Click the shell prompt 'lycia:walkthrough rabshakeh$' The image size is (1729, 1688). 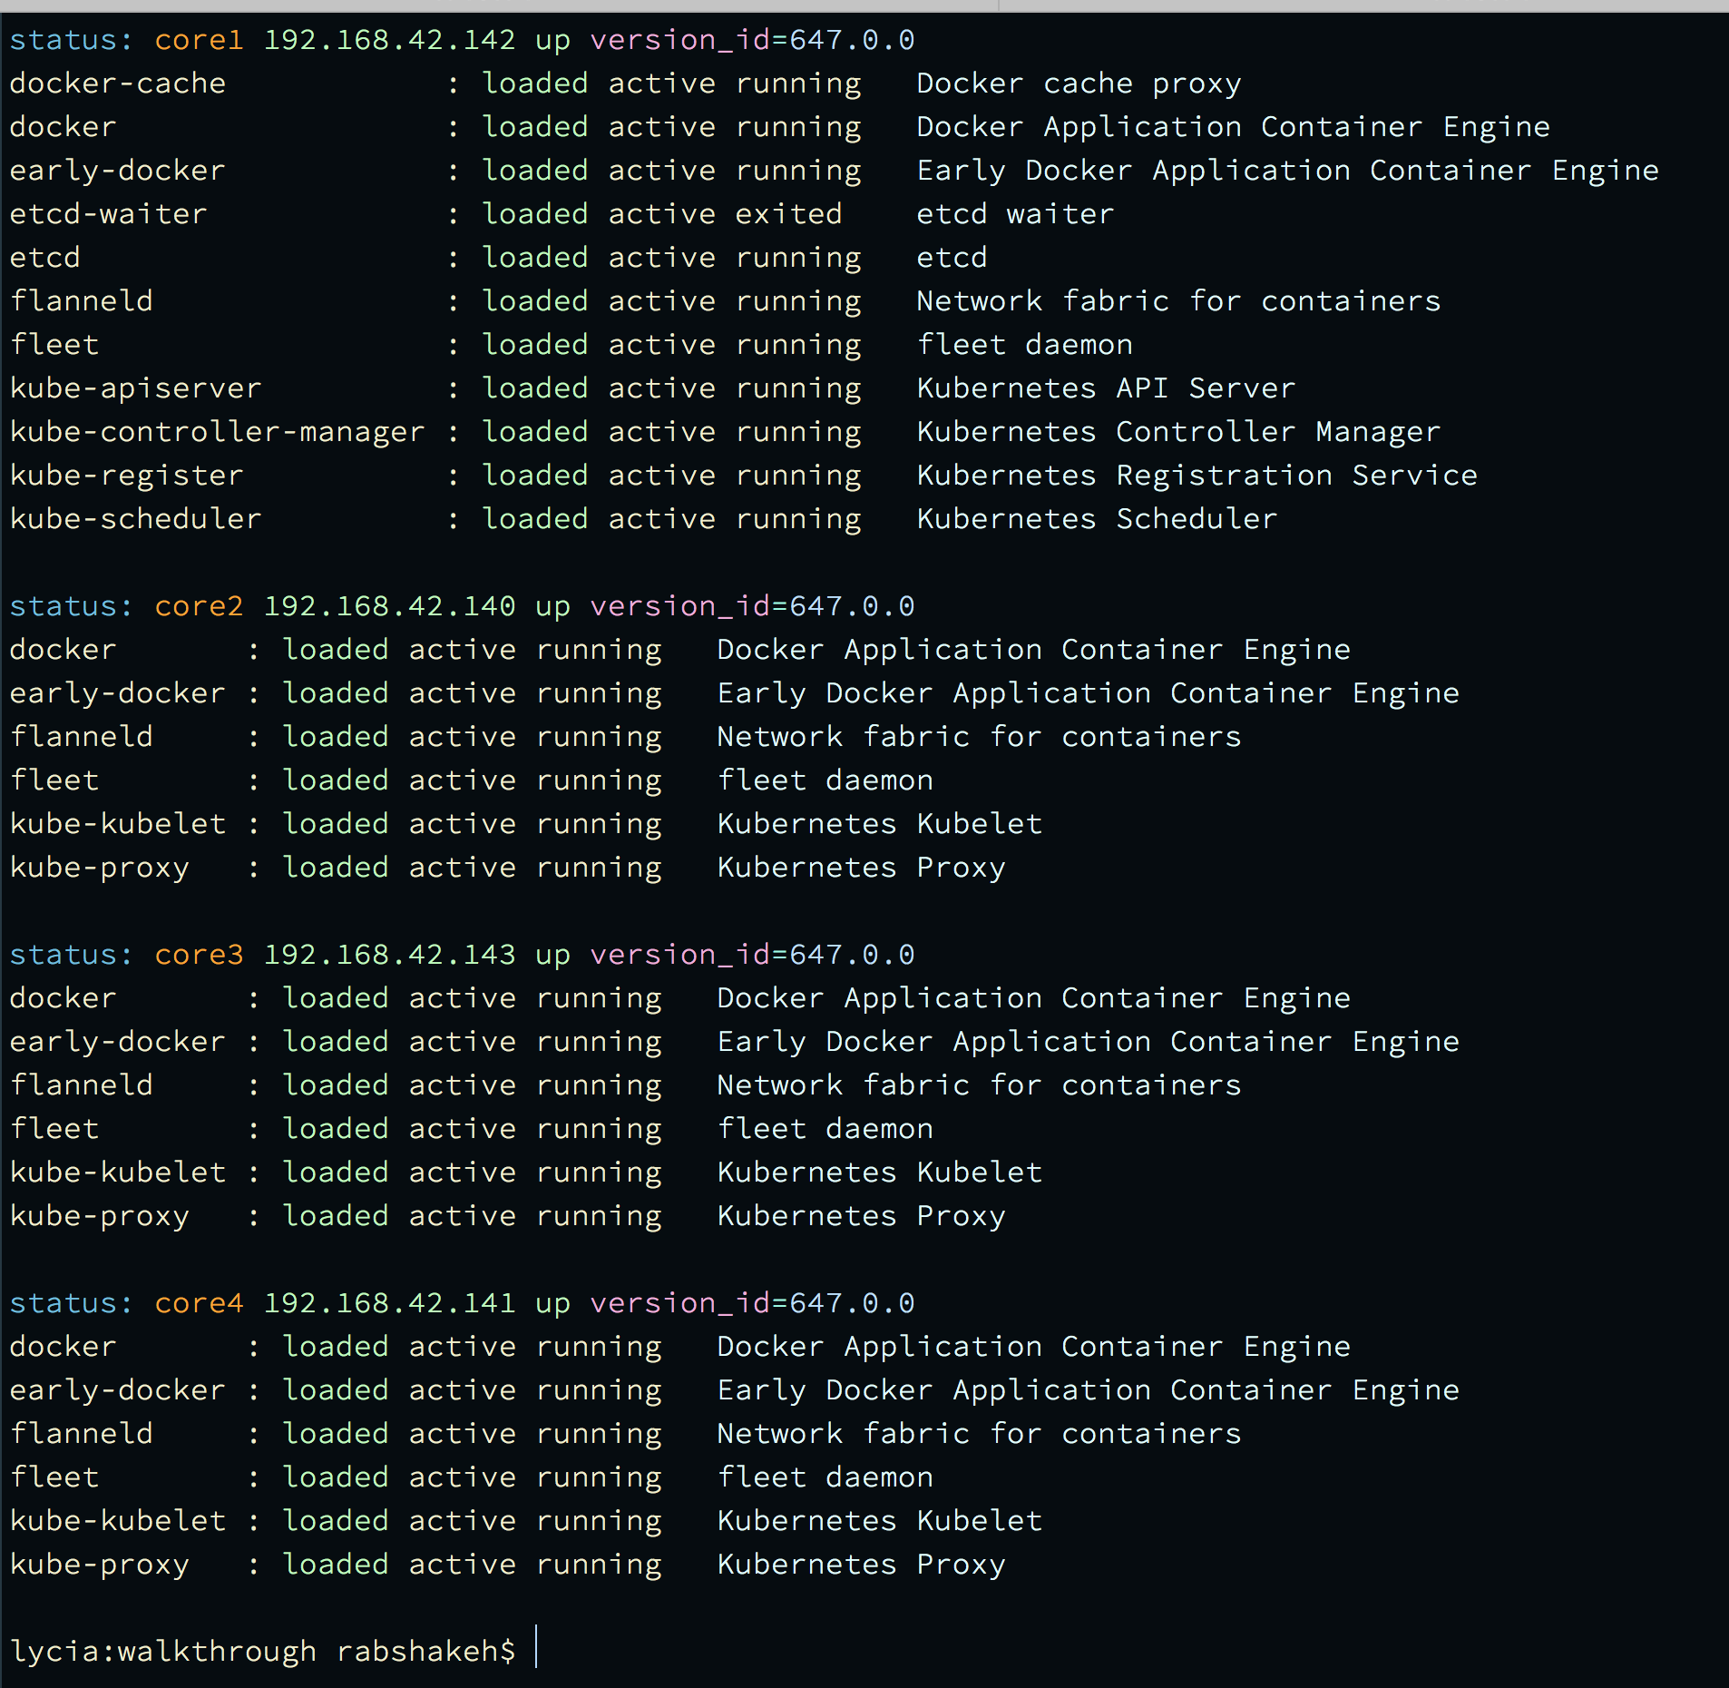click(x=263, y=1650)
